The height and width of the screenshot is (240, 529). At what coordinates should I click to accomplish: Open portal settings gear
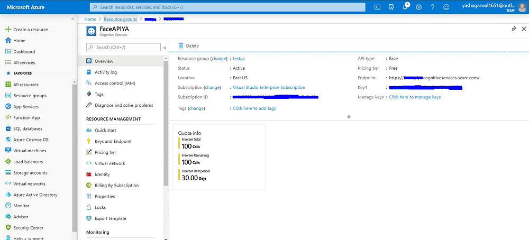418,7
